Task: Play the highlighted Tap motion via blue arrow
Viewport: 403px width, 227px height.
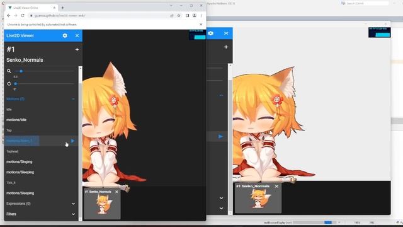Action: pyautogui.click(x=73, y=141)
